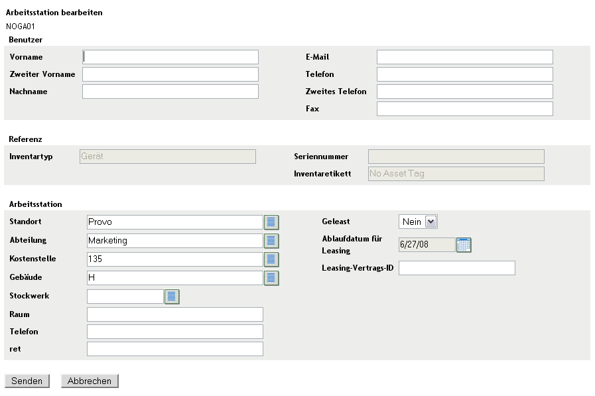Open the Stockwerk selection list icon

click(172, 297)
